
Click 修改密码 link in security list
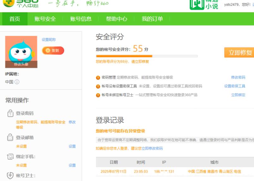tap(238, 77)
